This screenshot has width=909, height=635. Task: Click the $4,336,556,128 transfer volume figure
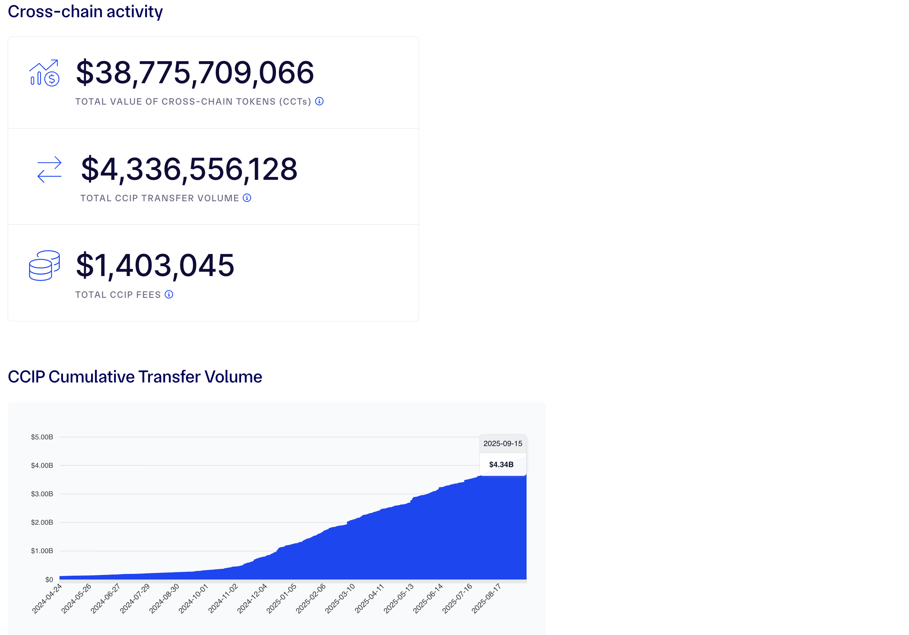189,169
